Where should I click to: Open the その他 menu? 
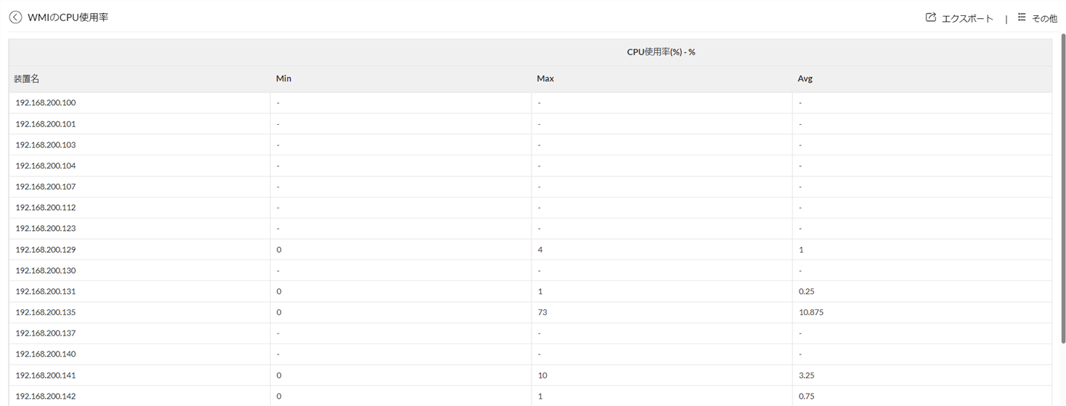click(1044, 18)
